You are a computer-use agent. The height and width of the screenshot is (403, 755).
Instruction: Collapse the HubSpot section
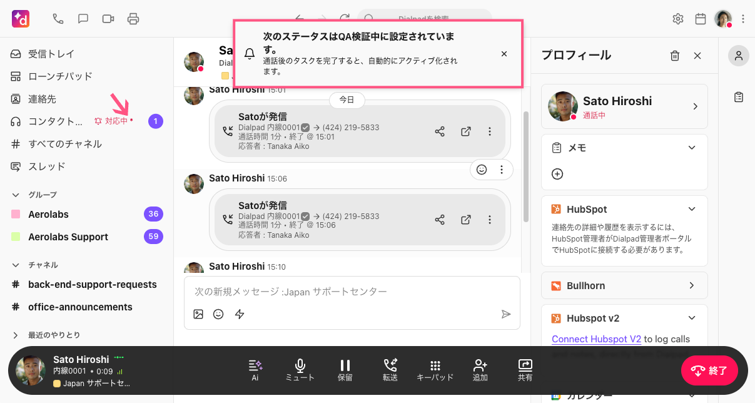coord(692,209)
